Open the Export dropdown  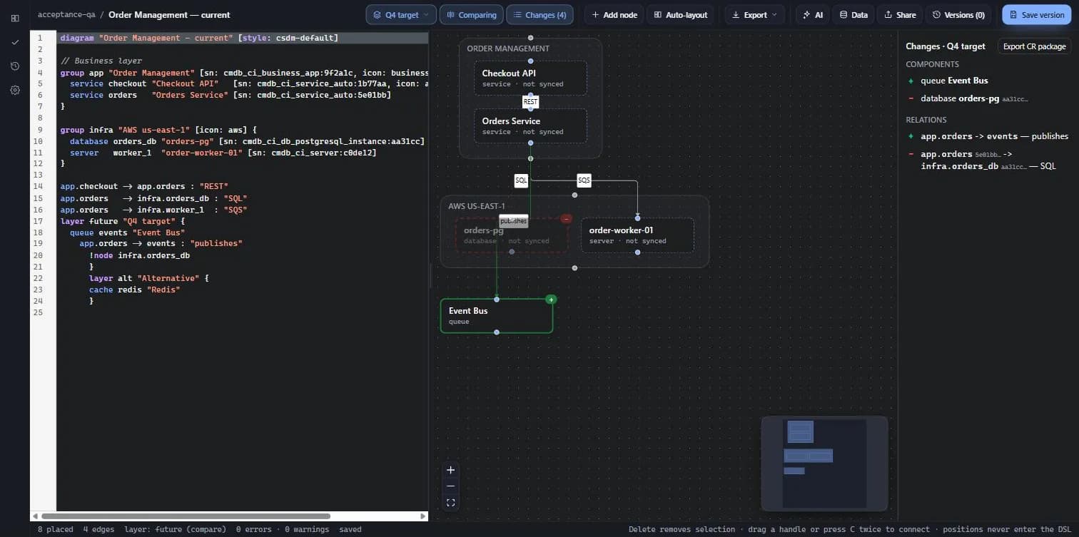tap(754, 15)
